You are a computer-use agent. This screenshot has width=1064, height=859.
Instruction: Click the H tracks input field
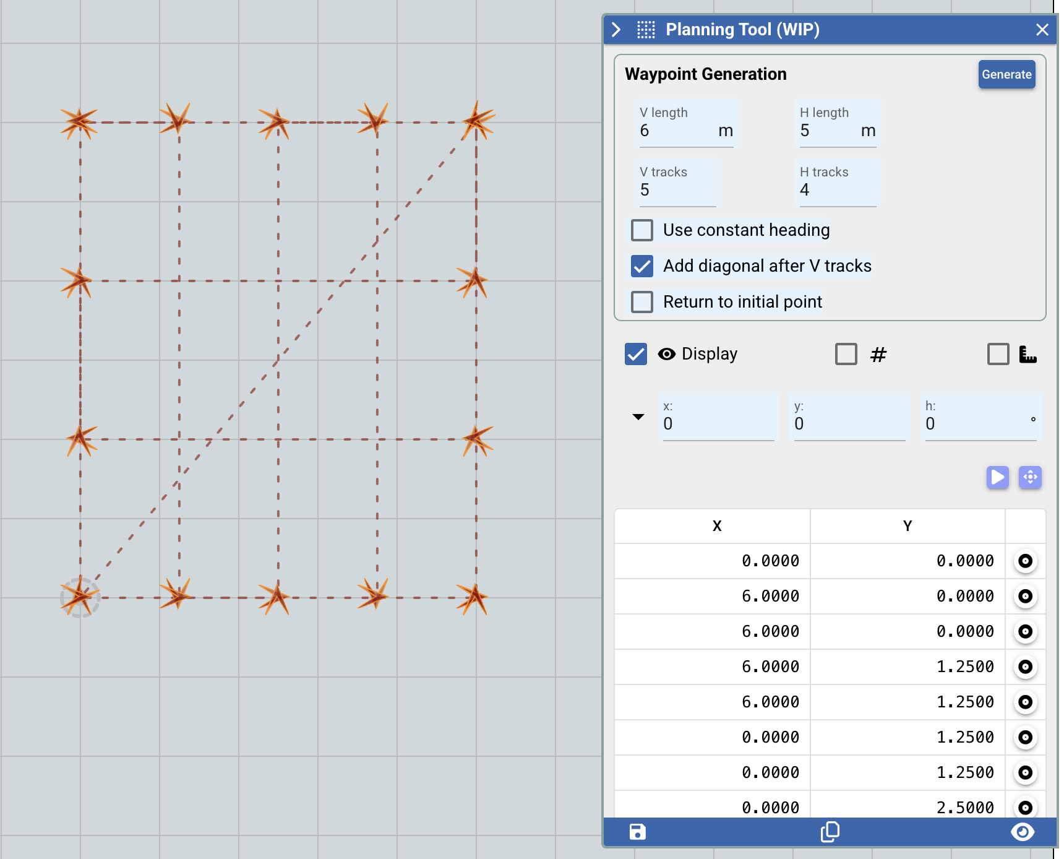click(837, 190)
